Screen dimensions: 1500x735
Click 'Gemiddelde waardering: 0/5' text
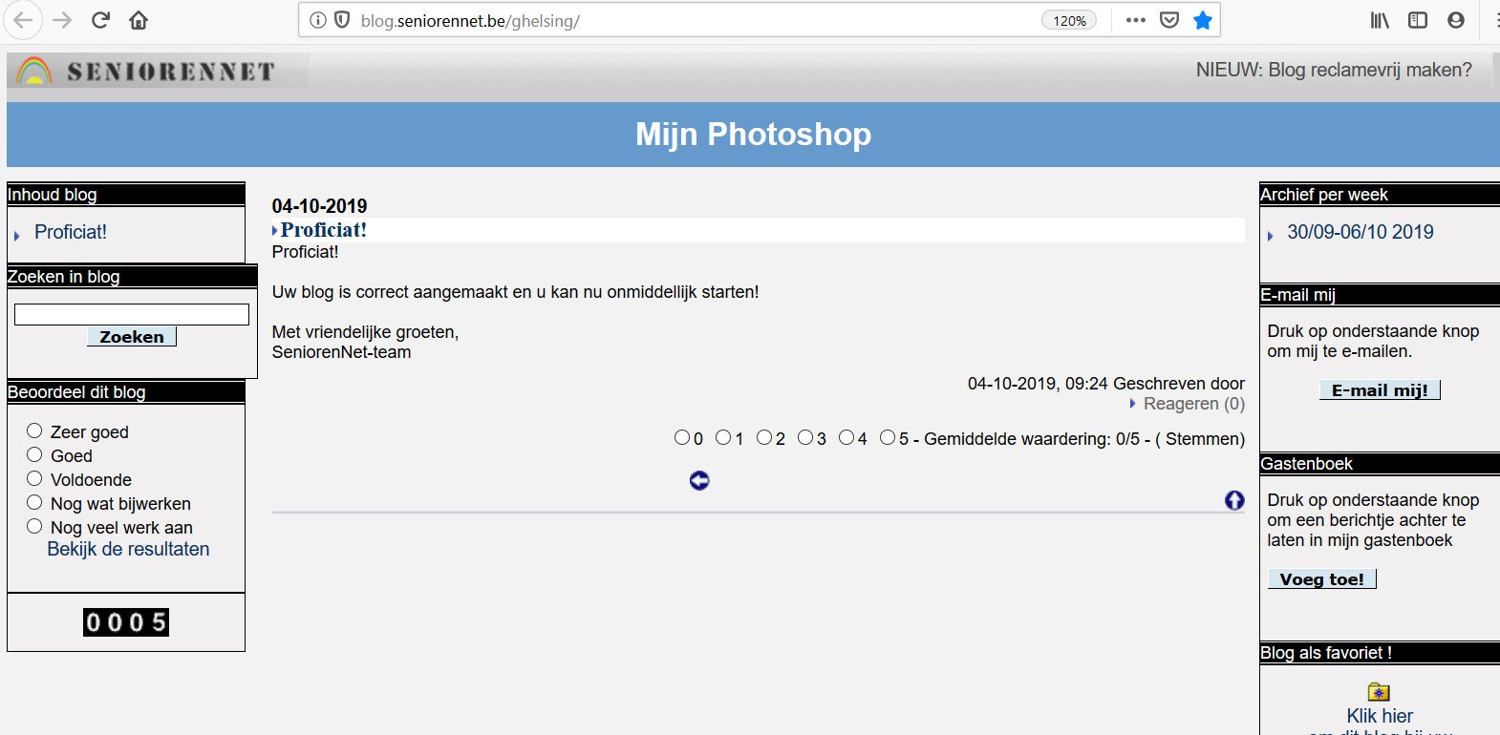click(1032, 439)
